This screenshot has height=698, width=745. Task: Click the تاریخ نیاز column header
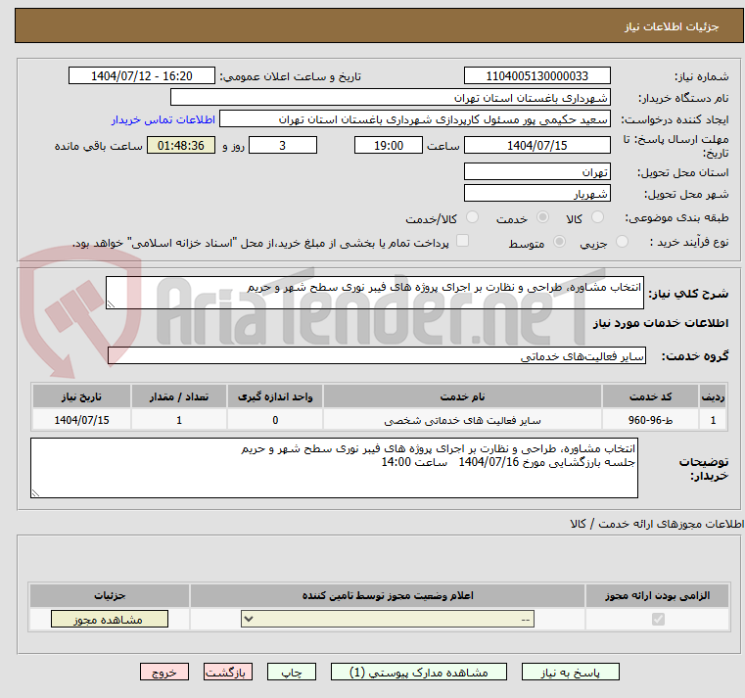click(81, 396)
